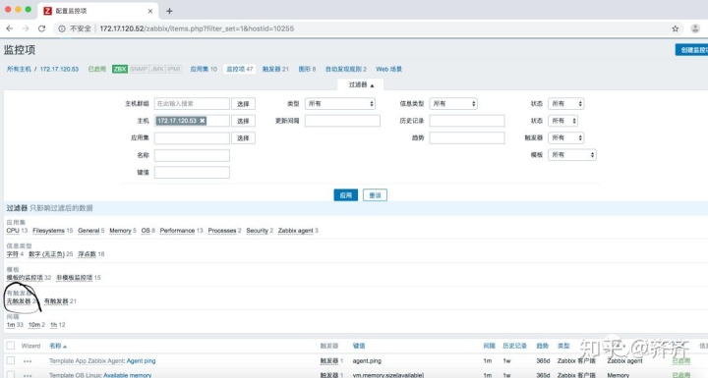Click the ZBX availability badge
The width and height of the screenshot is (708, 378).
click(x=120, y=69)
